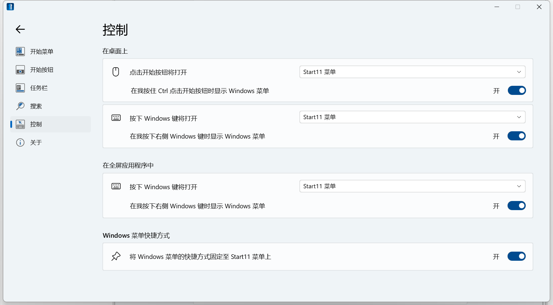The image size is (553, 305).
Task: Minimize the Start11 window
Action: pos(497,7)
